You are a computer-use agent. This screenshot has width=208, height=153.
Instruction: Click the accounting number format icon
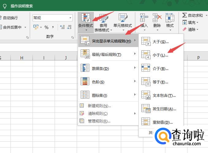coord(36,27)
